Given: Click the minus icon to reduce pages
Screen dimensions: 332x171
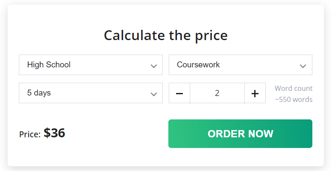Looking at the screenshot, I should tap(179, 93).
